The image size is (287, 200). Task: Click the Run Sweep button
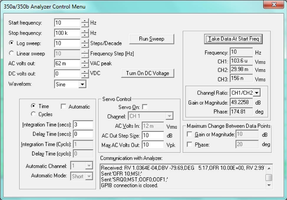point(151,39)
